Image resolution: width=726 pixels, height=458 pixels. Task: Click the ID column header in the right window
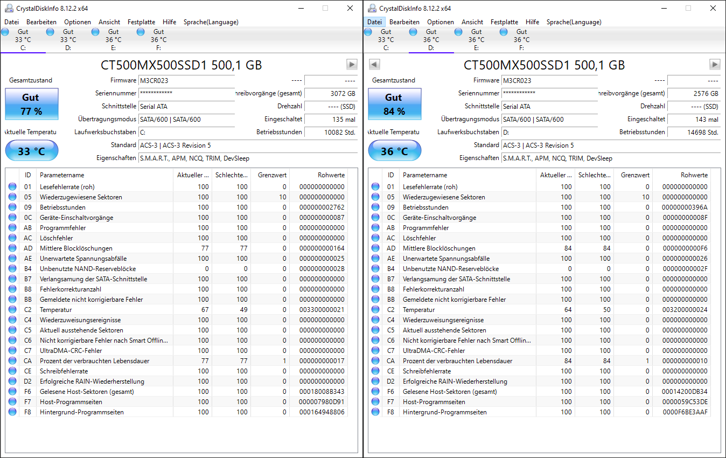pyautogui.click(x=391, y=175)
